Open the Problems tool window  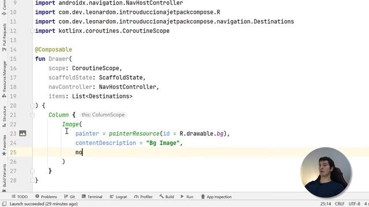point(46,197)
